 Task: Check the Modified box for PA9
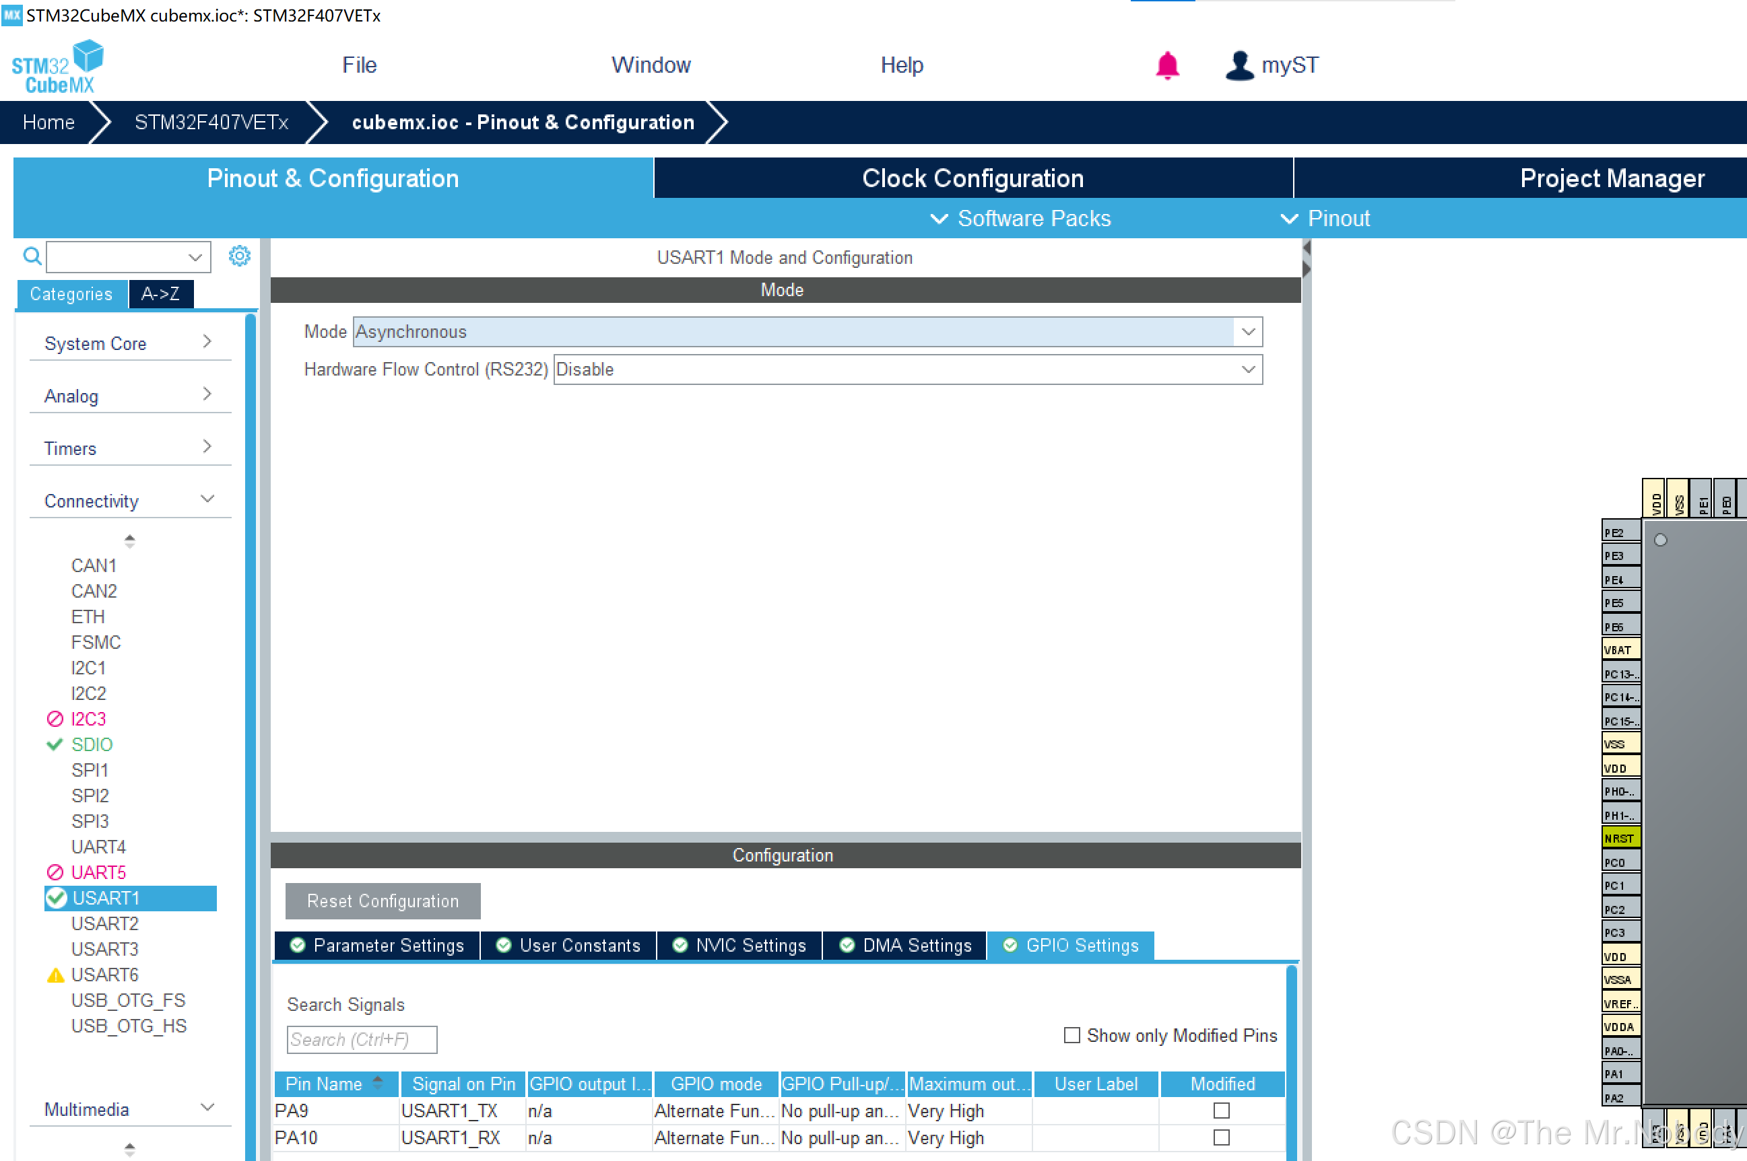click(x=1221, y=1111)
